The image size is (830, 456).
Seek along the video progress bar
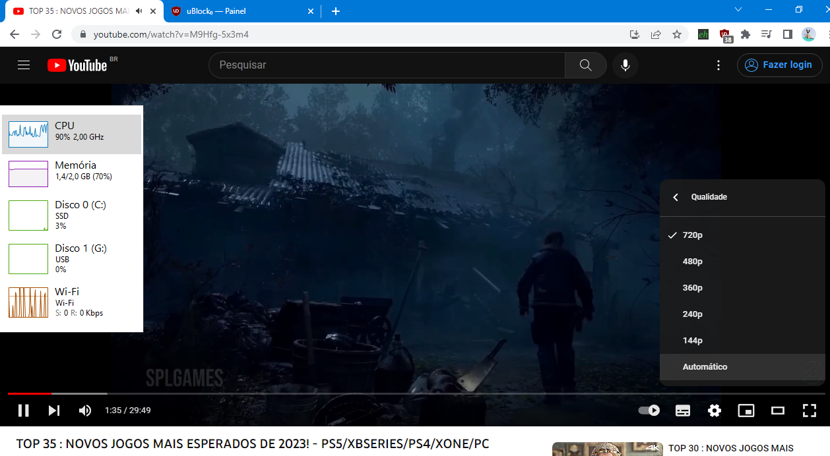(416, 393)
